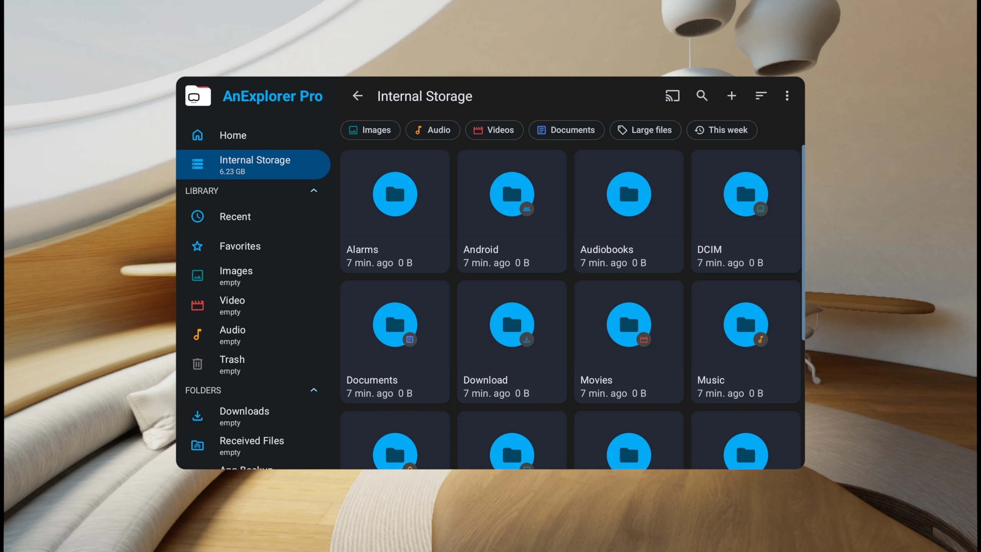Filter by the This week chip
This screenshot has height=552, width=981.
coord(722,130)
